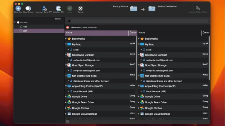Select Google Drive icon in left pane
The image size is (225, 126).
[69, 97]
